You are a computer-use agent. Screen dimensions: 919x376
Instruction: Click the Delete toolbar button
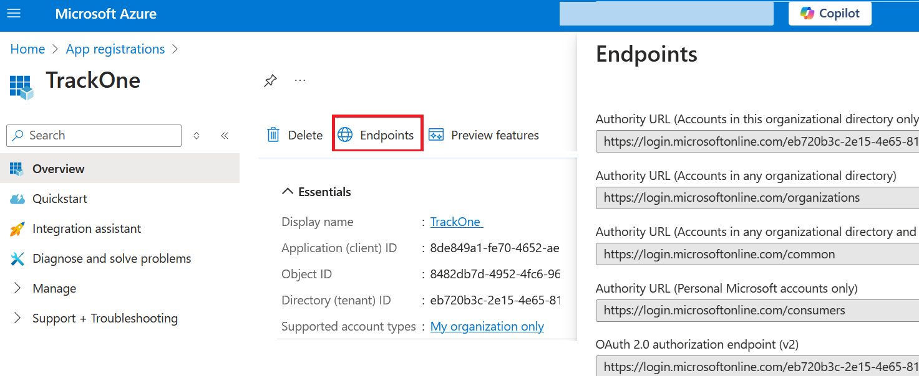[294, 135]
